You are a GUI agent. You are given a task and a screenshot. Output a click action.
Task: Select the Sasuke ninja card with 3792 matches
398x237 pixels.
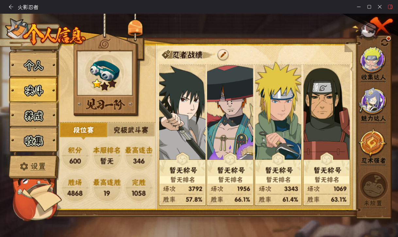click(x=182, y=135)
